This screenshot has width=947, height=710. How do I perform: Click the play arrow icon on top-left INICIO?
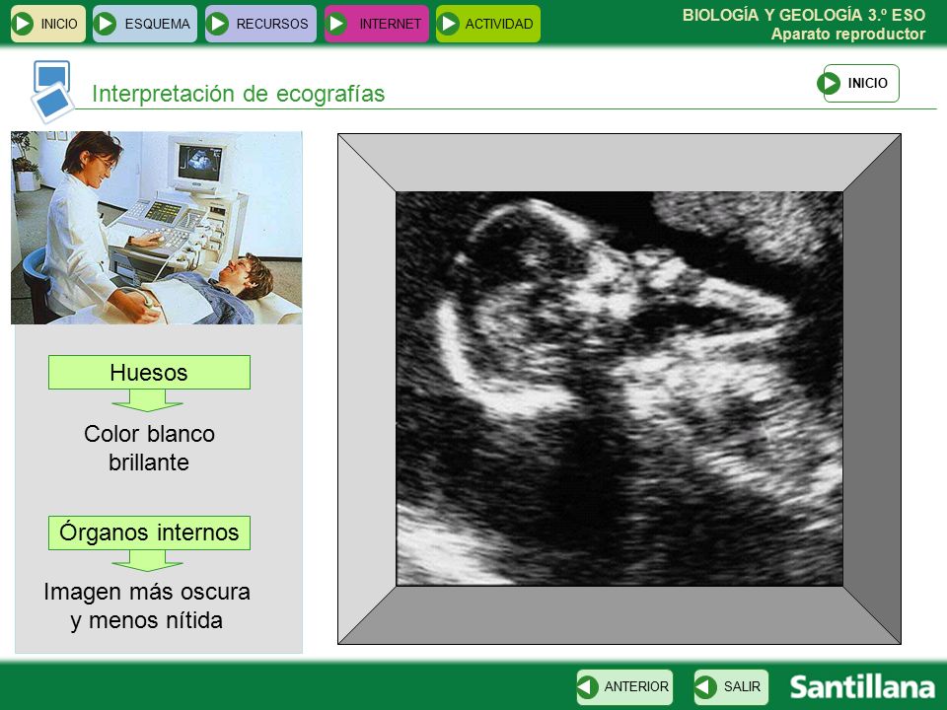click(23, 24)
